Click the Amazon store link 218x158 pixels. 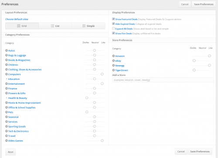coord(120,56)
